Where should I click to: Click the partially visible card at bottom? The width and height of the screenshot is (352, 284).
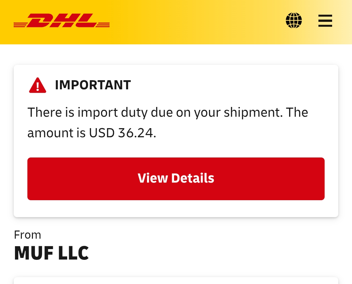[176, 281]
